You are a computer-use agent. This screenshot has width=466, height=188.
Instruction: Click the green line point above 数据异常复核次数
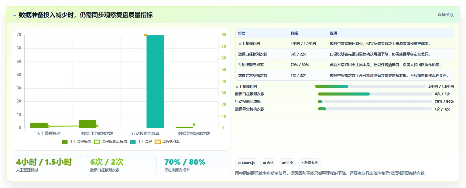click(194, 125)
